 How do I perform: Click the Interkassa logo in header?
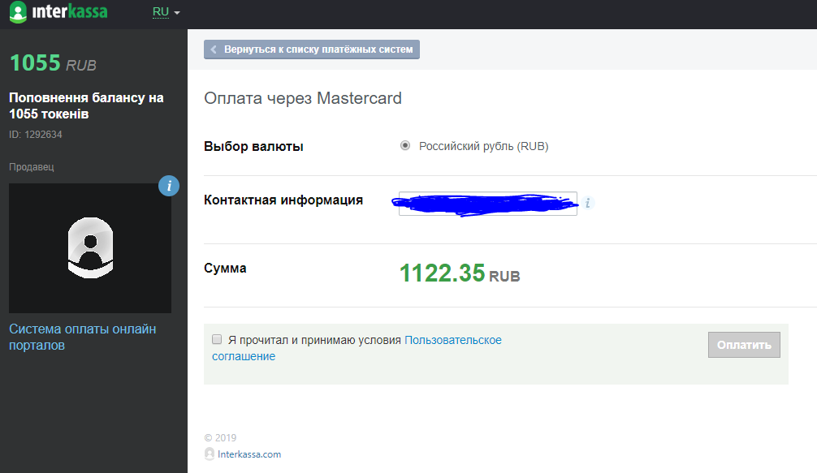click(x=58, y=11)
